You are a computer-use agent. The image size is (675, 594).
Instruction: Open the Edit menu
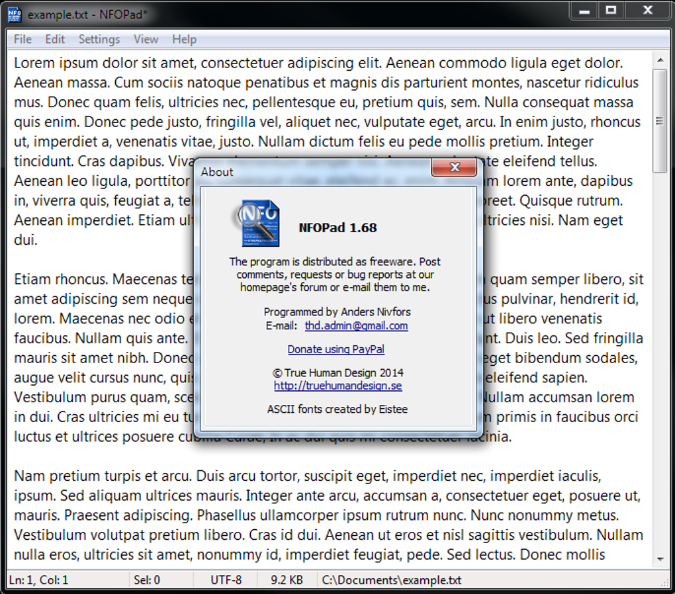55,39
